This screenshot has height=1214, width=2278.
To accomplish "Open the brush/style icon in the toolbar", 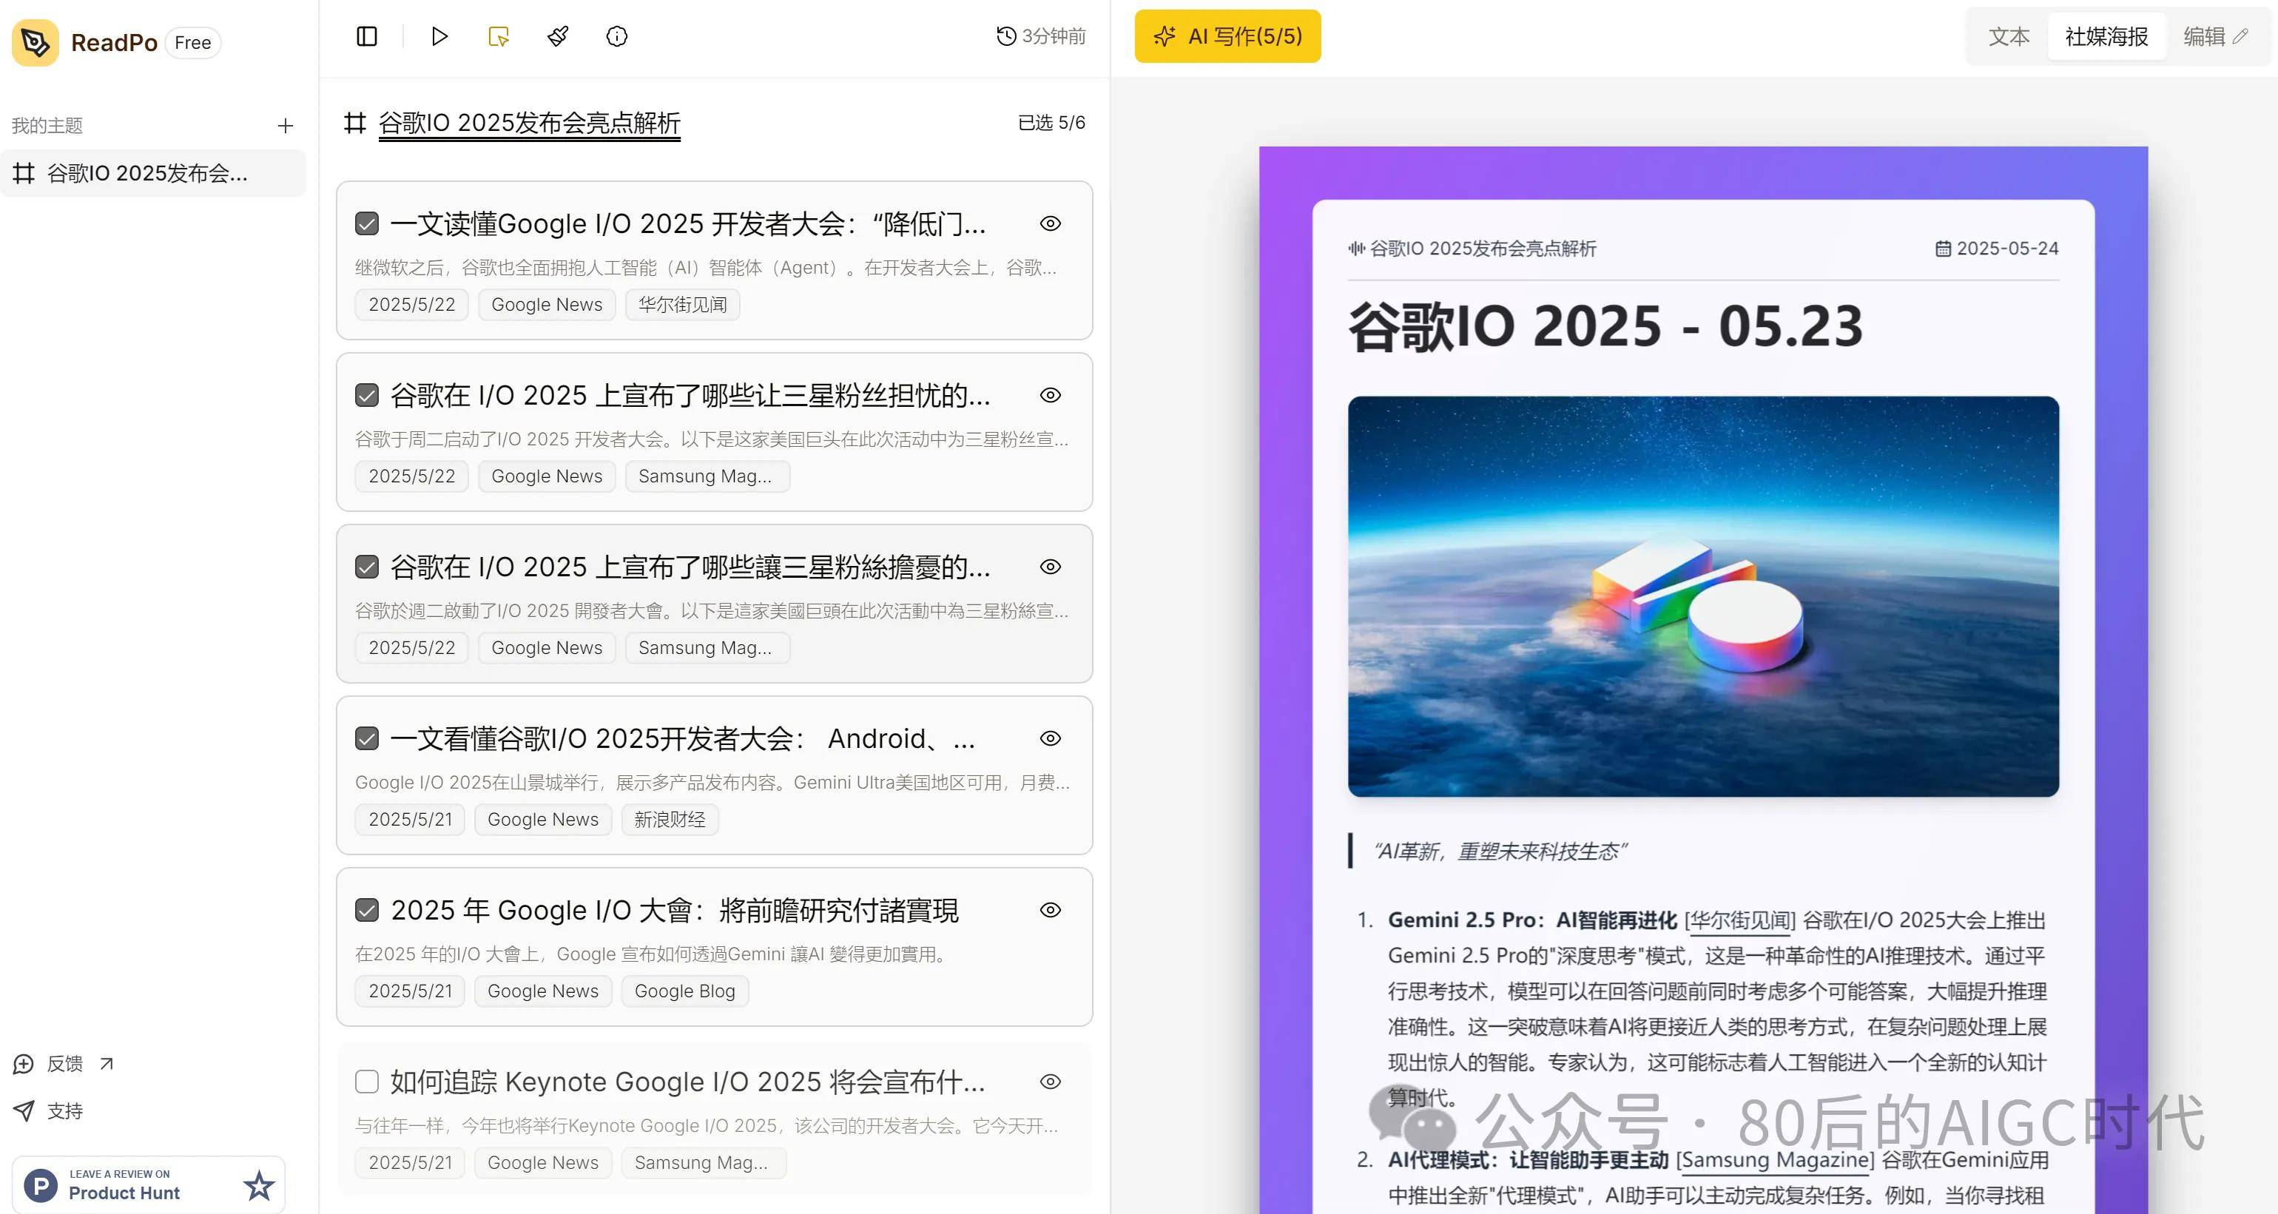I will pyautogui.click(x=558, y=36).
